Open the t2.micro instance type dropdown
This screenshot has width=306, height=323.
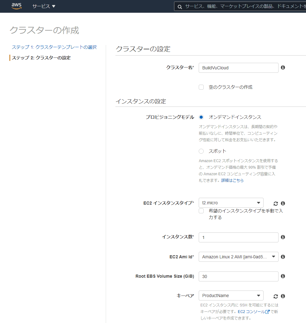(231, 203)
